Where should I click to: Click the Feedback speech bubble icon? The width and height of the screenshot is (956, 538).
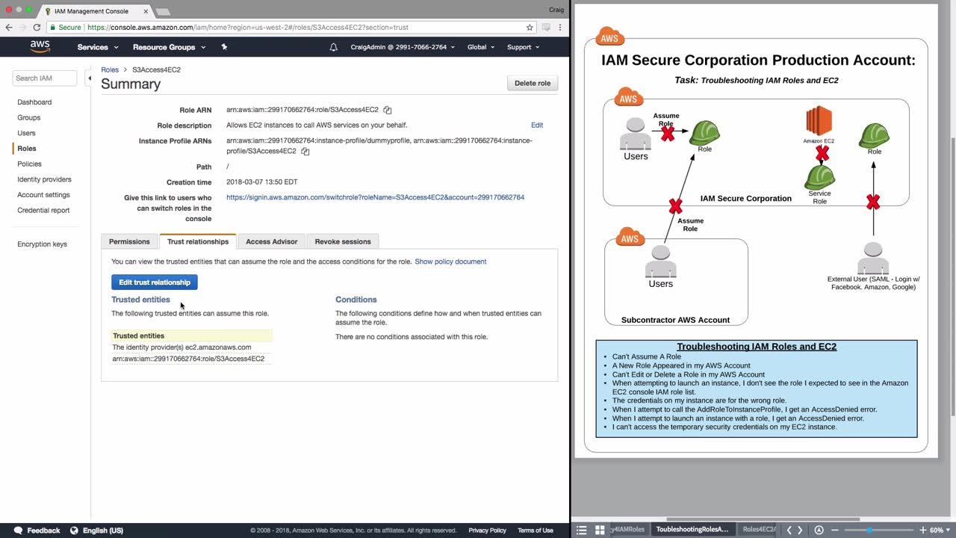18,531
